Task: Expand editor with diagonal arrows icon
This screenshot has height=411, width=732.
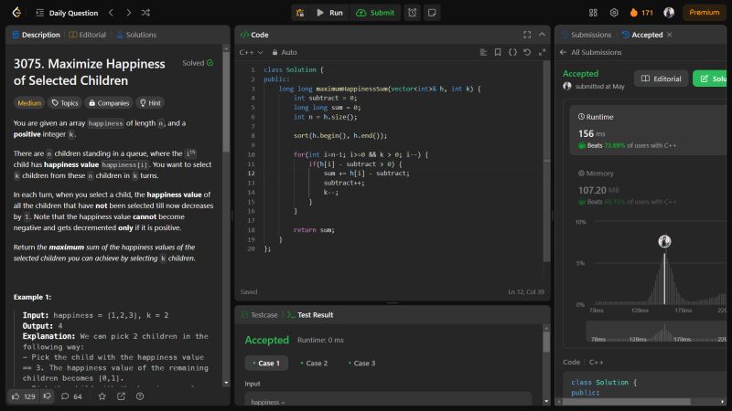Action: coord(542,52)
